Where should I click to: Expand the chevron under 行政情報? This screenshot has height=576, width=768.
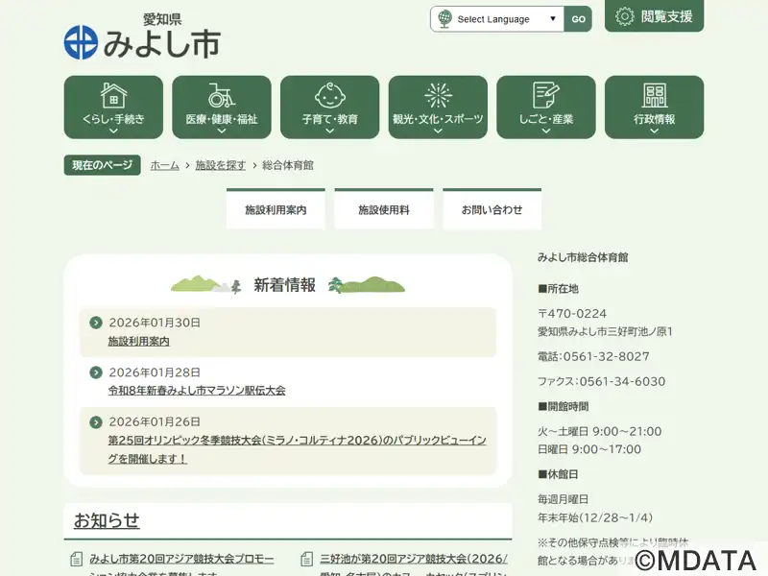[654, 132]
